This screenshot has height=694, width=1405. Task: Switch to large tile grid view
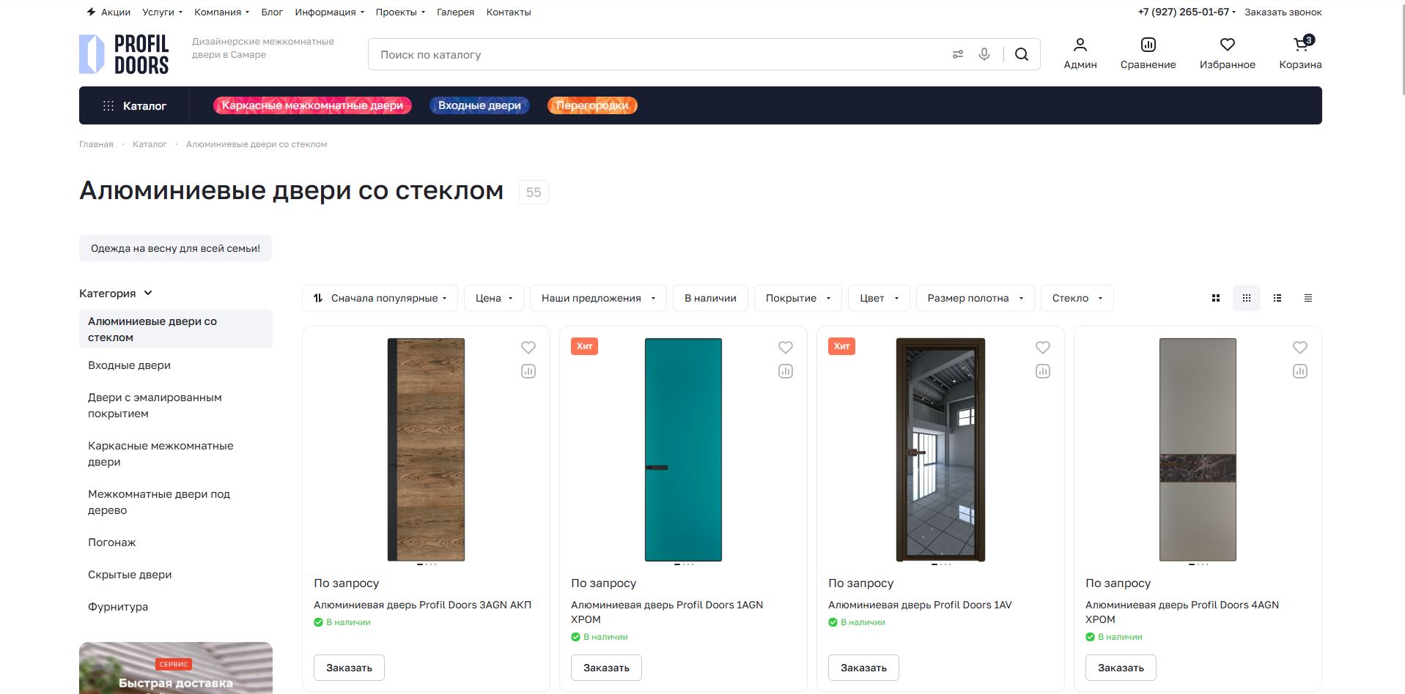point(1216,298)
